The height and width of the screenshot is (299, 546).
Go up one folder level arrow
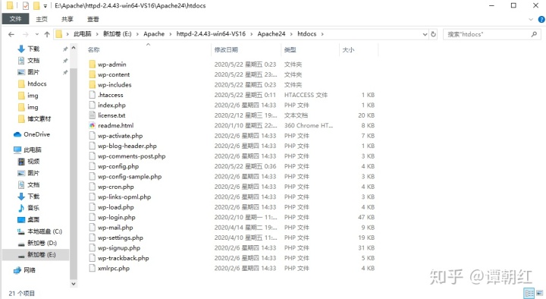coord(47,34)
